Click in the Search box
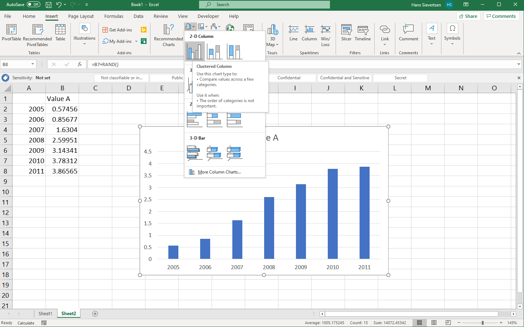Image resolution: width=524 pixels, height=327 pixels. click(265, 5)
